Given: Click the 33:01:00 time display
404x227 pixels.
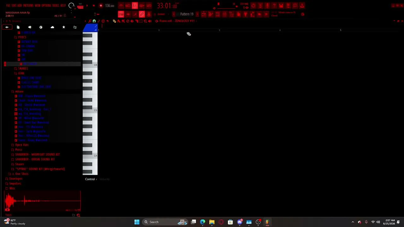Looking at the screenshot, I should click(167, 6).
